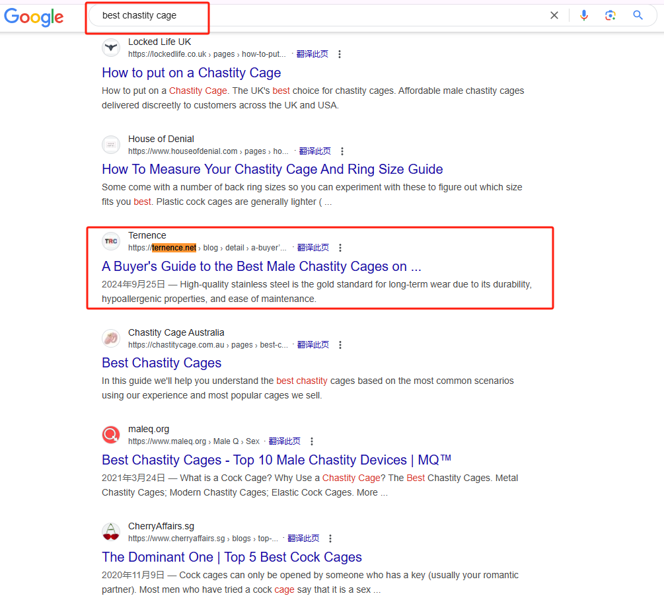Click the 'Locked Life UK' site name
664x600 pixels.
(160, 42)
